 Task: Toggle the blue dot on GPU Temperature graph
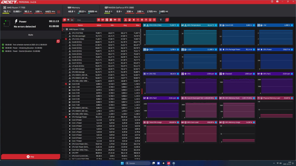pos(216,25)
